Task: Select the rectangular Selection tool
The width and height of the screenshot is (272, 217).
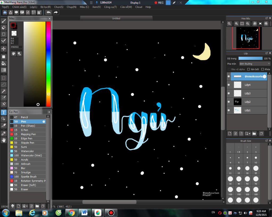Action: click(x=4, y=78)
